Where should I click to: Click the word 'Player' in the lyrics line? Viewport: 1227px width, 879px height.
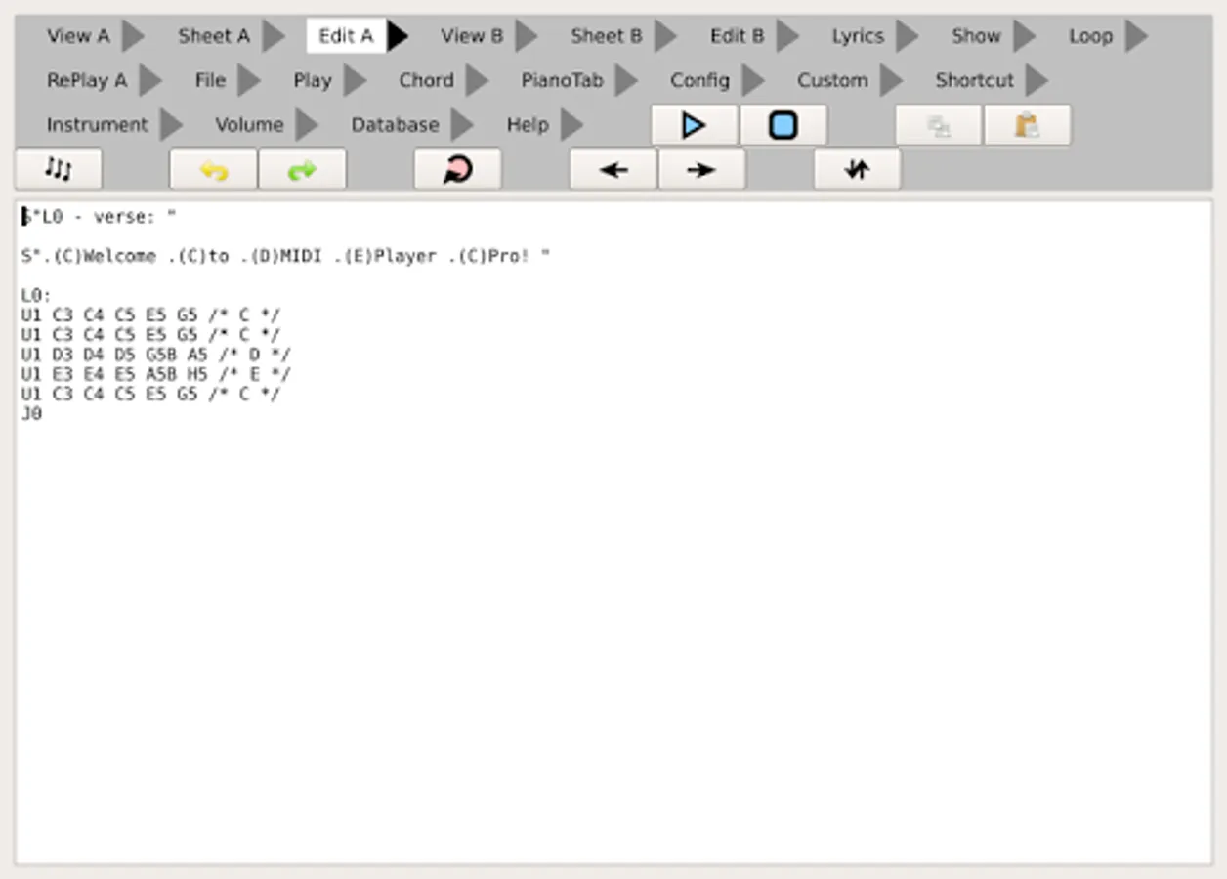[x=405, y=256]
